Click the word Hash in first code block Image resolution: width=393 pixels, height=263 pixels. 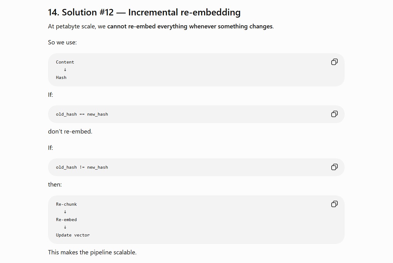coord(61,77)
